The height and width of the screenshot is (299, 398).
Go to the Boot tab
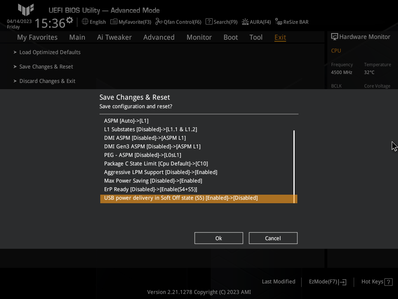pos(230,37)
